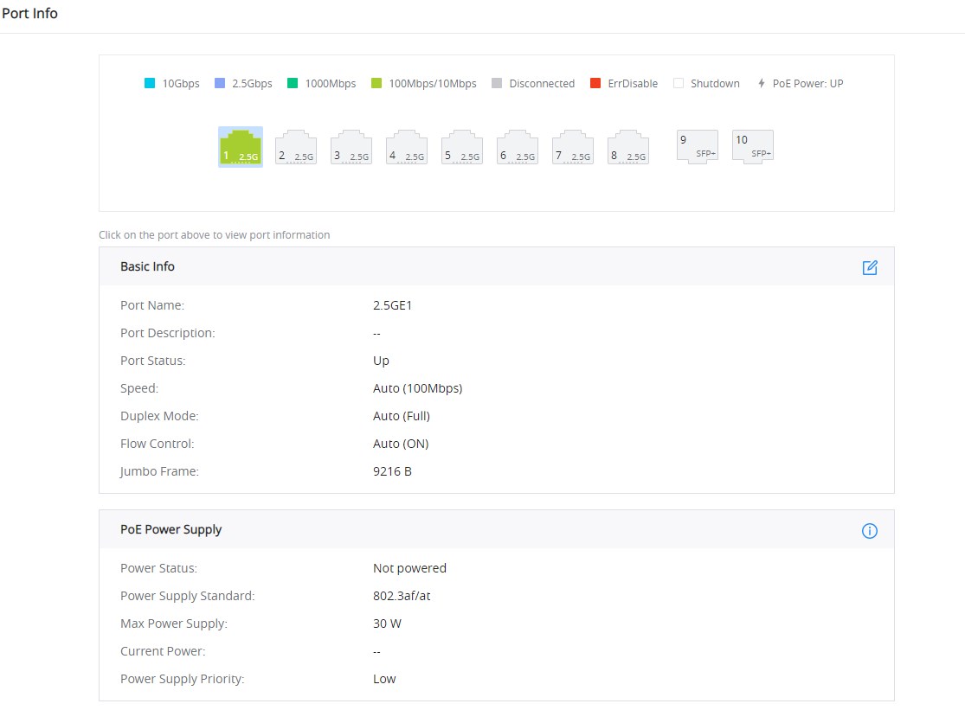Viewport: 965px width, 710px height.
Task: Select port 7 2.5G icon
Action: 573,147
